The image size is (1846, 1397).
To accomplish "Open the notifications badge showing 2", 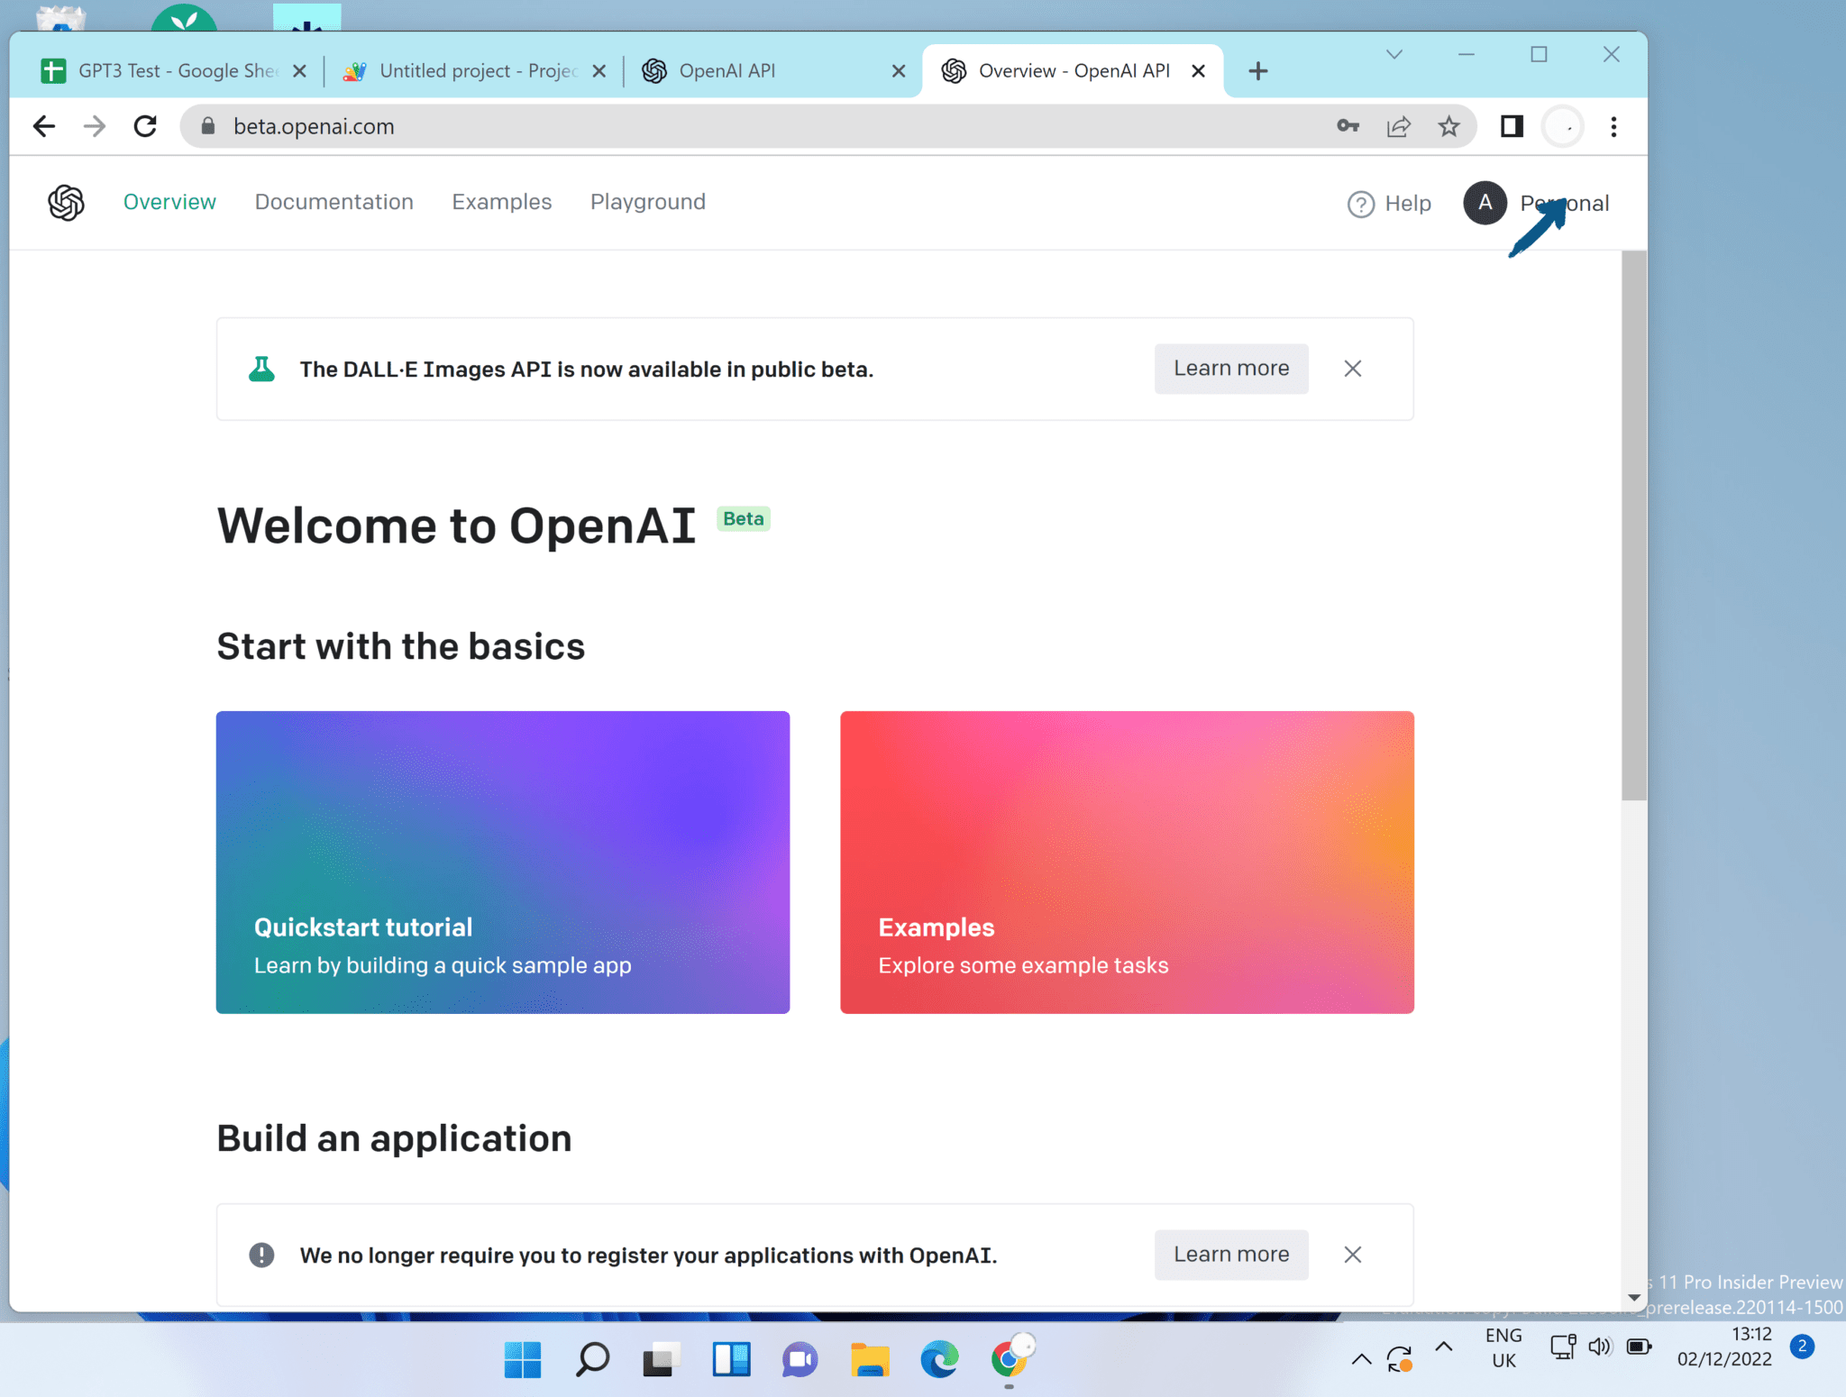I will pyautogui.click(x=1801, y=1347).
